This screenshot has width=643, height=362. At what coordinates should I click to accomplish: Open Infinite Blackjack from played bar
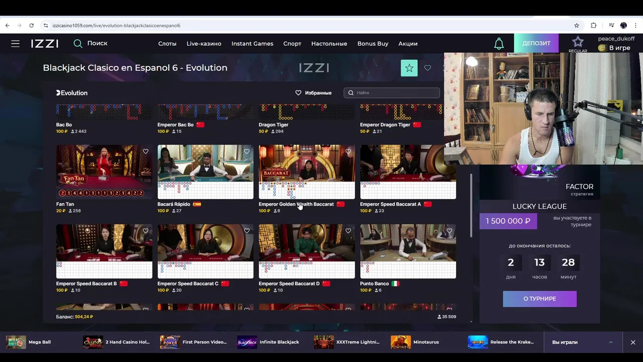click(x=268, y=342)
